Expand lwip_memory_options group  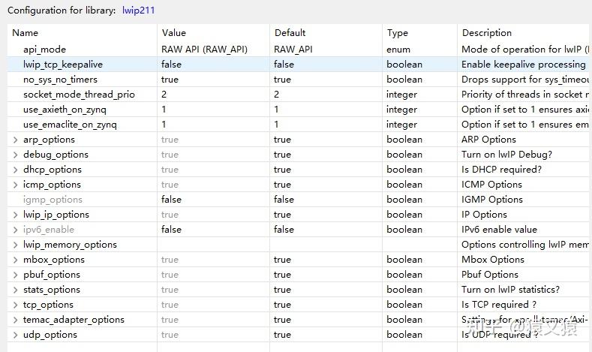(16, 245)
